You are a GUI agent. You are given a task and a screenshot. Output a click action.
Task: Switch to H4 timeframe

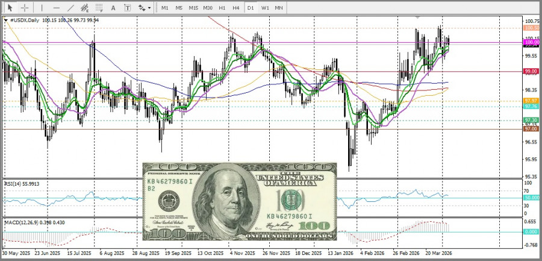pyautogui.click(x=236, y=8)
